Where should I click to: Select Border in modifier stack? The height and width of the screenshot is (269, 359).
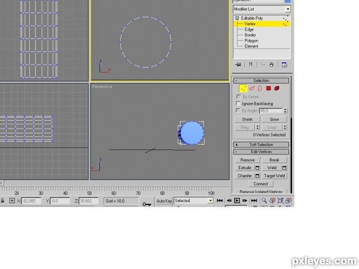[250, 35]
